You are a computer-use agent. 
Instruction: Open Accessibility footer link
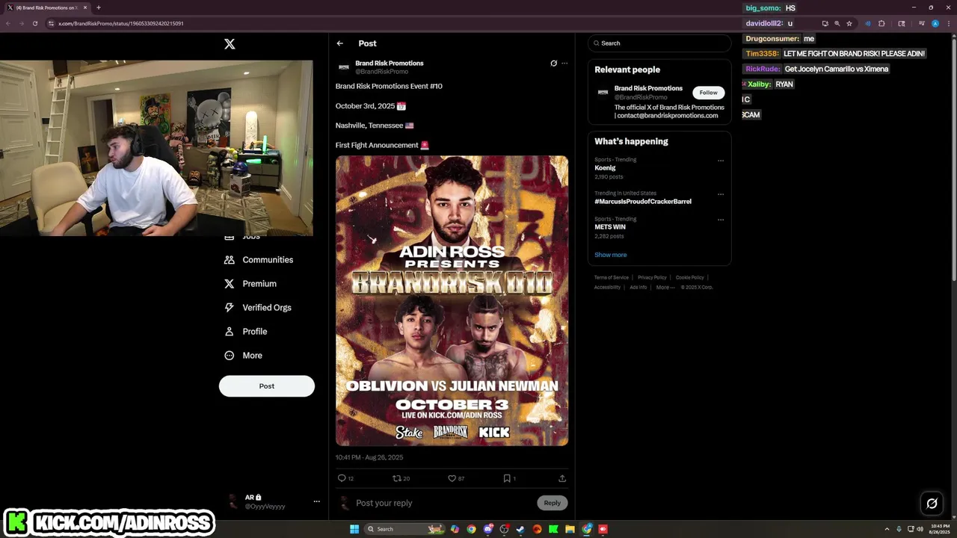[x=607, y=287]
